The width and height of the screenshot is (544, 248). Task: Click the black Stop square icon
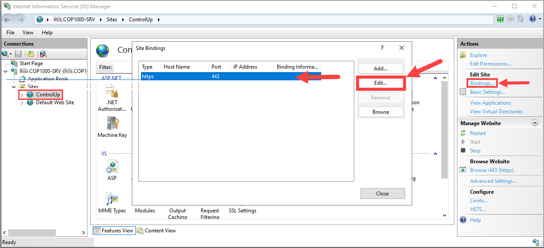tap(463, 150)
